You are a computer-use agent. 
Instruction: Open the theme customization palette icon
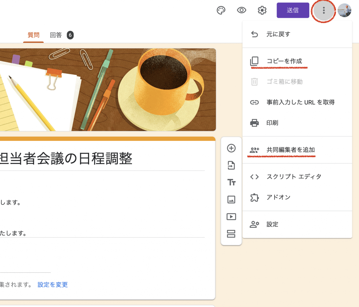(221, 11)
